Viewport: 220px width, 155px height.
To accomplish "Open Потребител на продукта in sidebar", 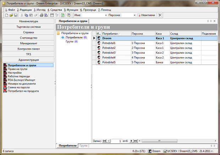I will 23,91.
